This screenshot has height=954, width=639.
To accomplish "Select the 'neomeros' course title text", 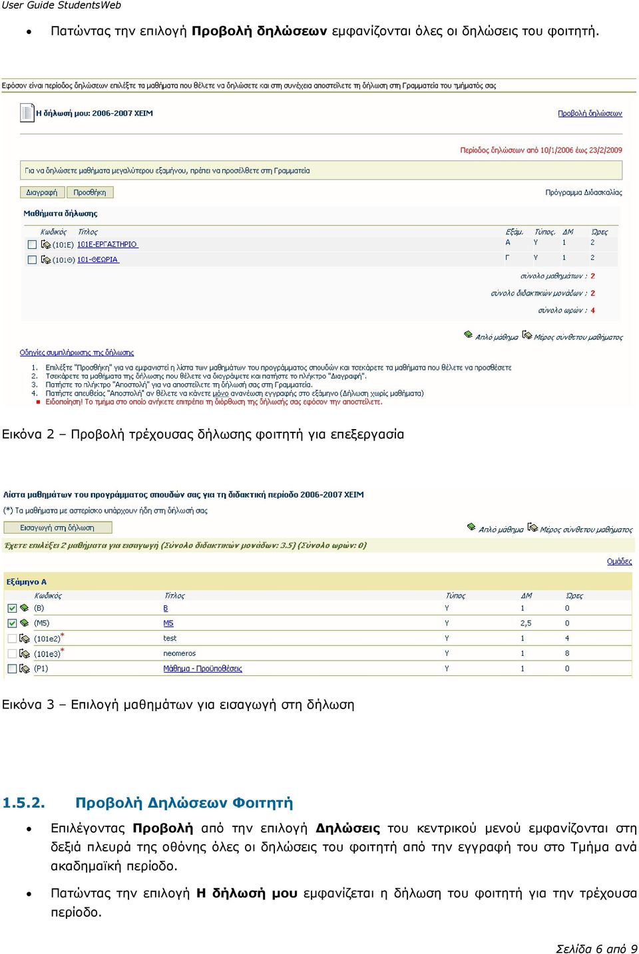I will [x=180, y=654].
